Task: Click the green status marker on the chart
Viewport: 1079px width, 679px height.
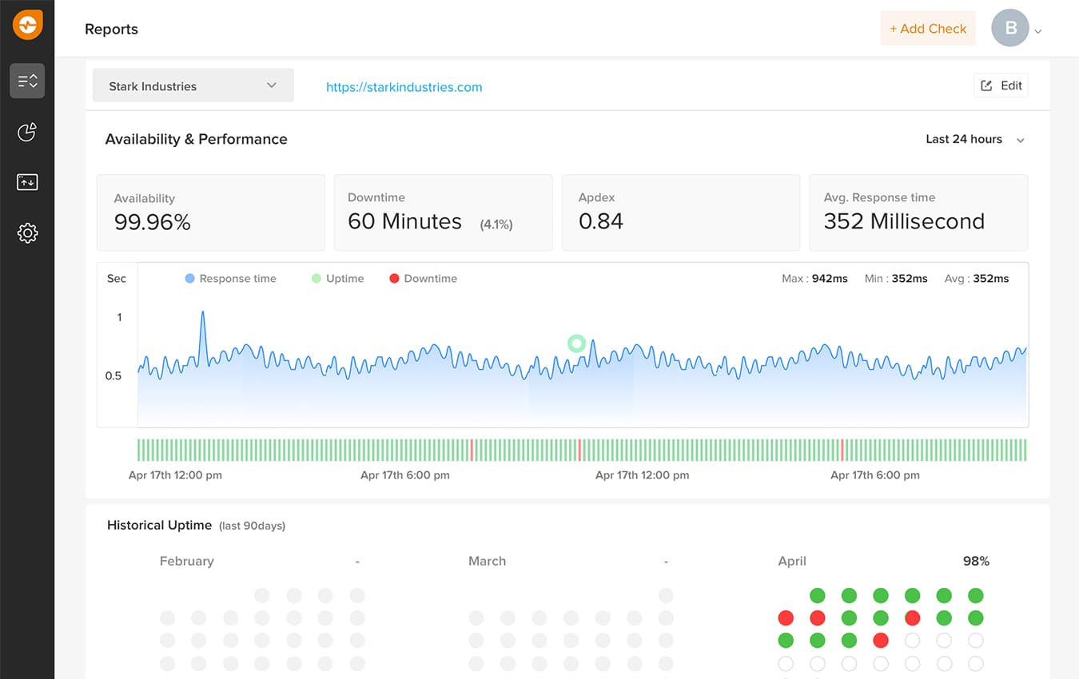Action: pyautogui.click(x=577, y=343)
